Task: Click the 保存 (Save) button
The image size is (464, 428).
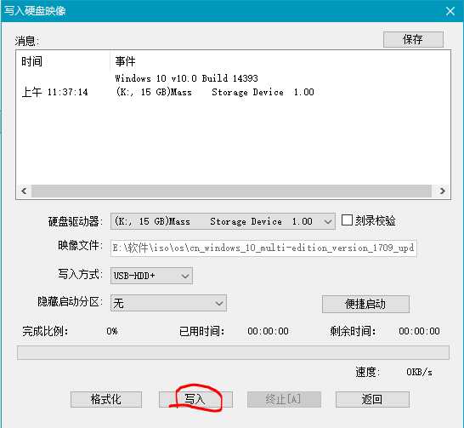Action: tap(413, 39)
